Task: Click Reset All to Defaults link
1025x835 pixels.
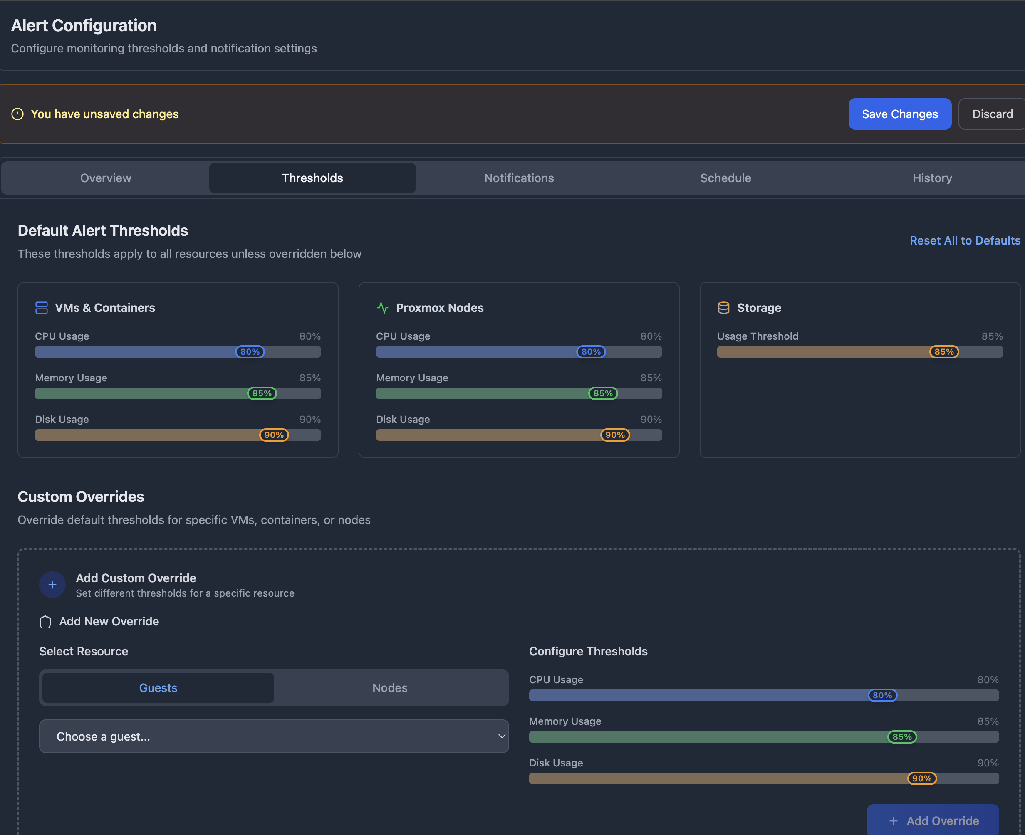Action: 965,240
